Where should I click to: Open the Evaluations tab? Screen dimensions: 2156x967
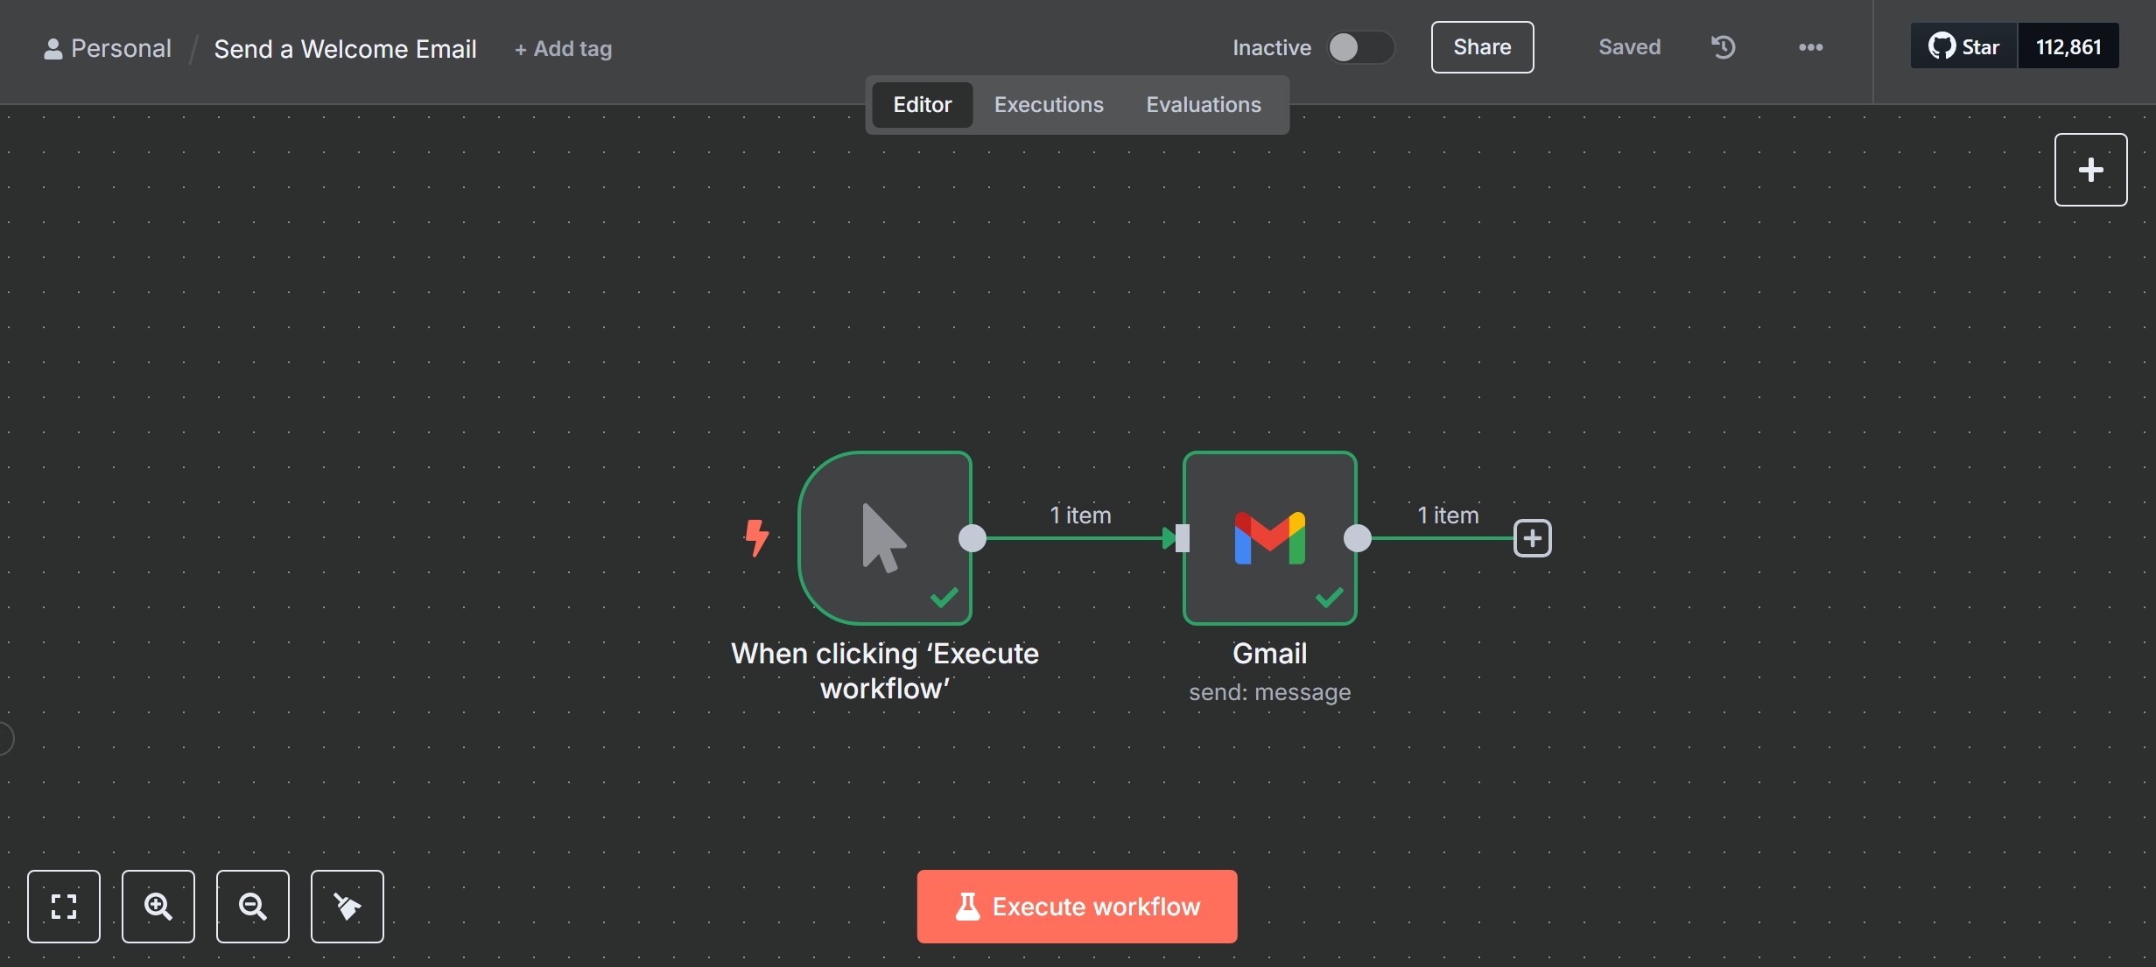tap(1203, 104)
